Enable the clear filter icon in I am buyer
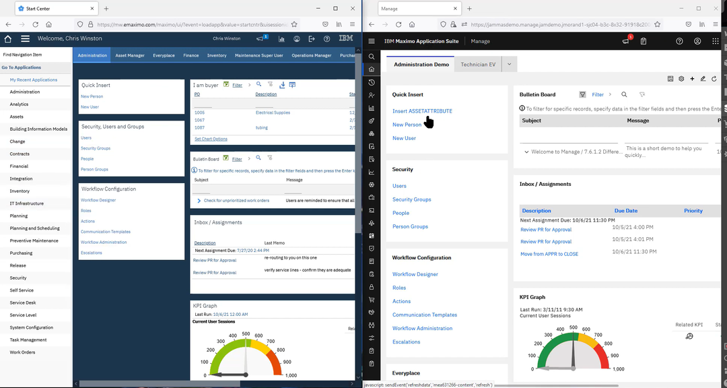Screen dimensions: 727x388 (271, 85)
